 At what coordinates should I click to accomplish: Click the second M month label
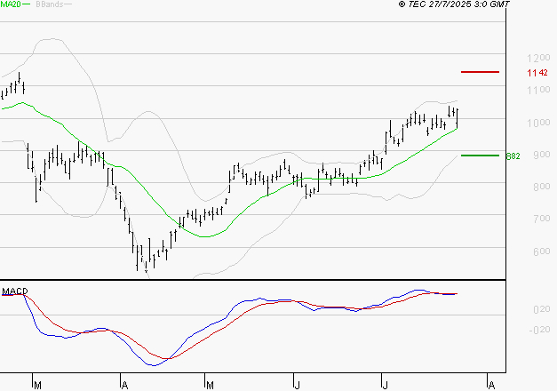pos(210,386)
